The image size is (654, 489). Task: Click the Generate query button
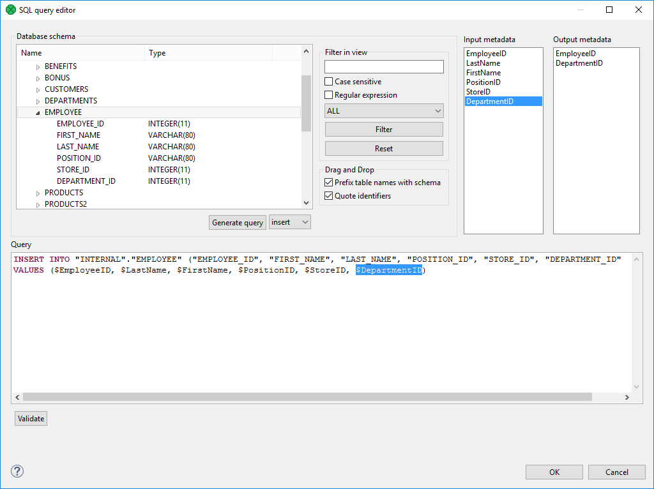click(x=237, y=222)
